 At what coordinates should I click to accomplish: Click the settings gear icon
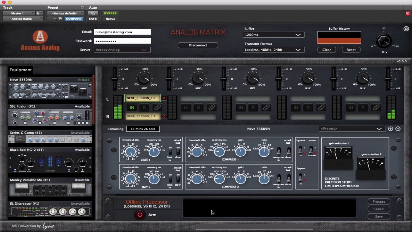[406, 29]
